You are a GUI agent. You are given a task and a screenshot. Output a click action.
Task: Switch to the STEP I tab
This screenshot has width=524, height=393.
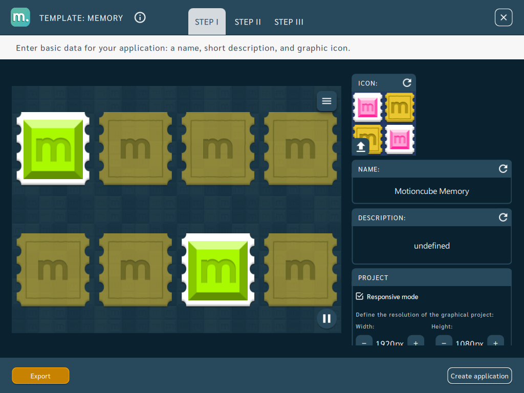click(207, 21)
